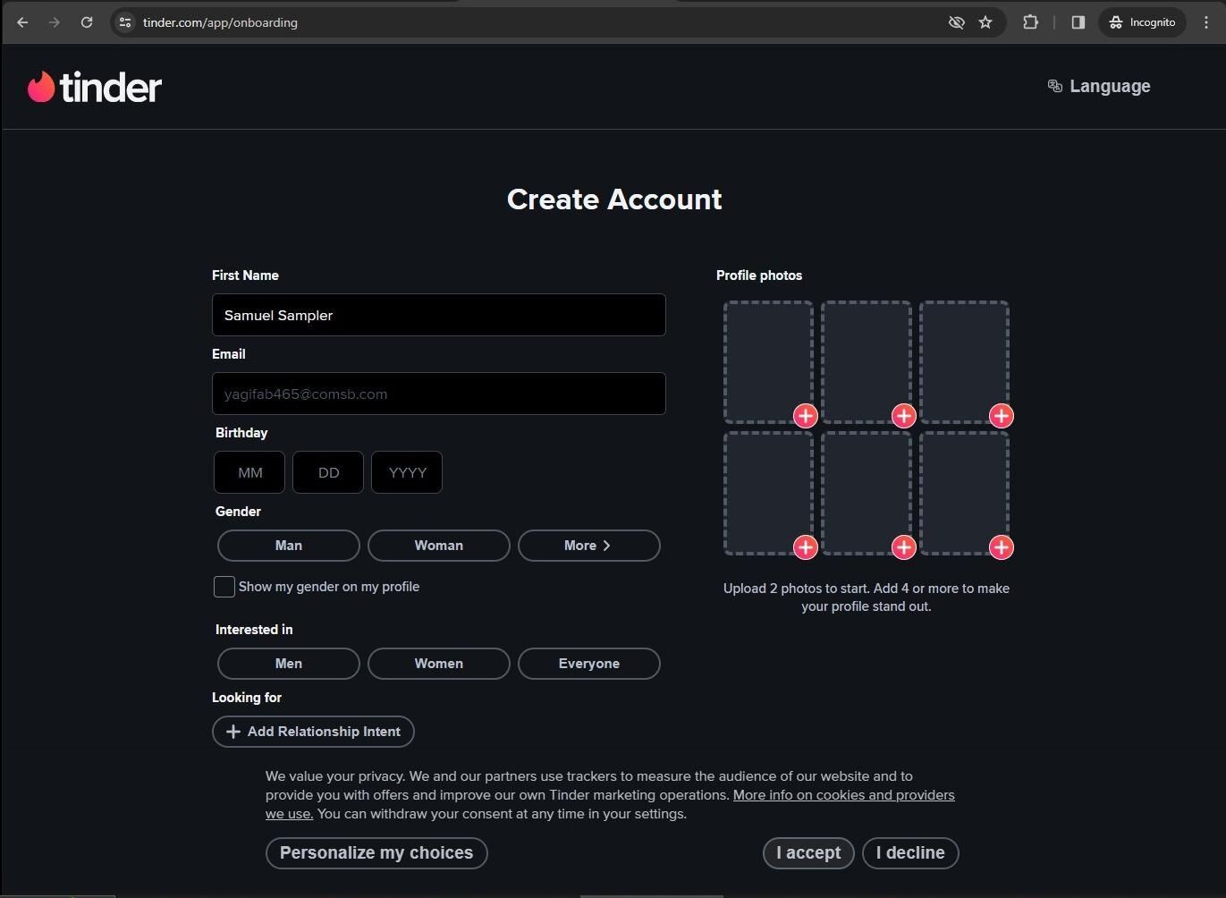Focus the birthday day DD field
1226x898 pixels.
coord(328,472)
